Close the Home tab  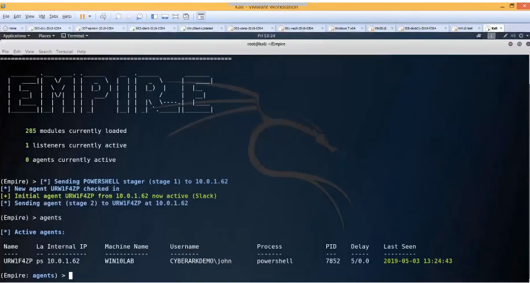(22, 28)
